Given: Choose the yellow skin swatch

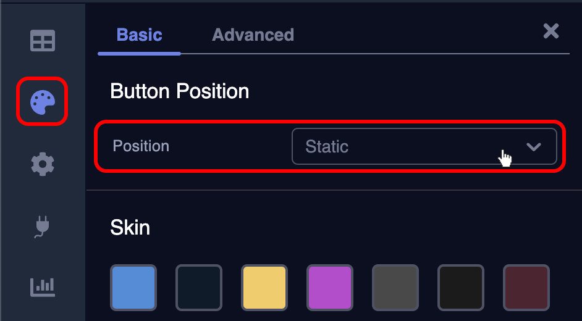Looking at the screenshot, I should (264, 288).
